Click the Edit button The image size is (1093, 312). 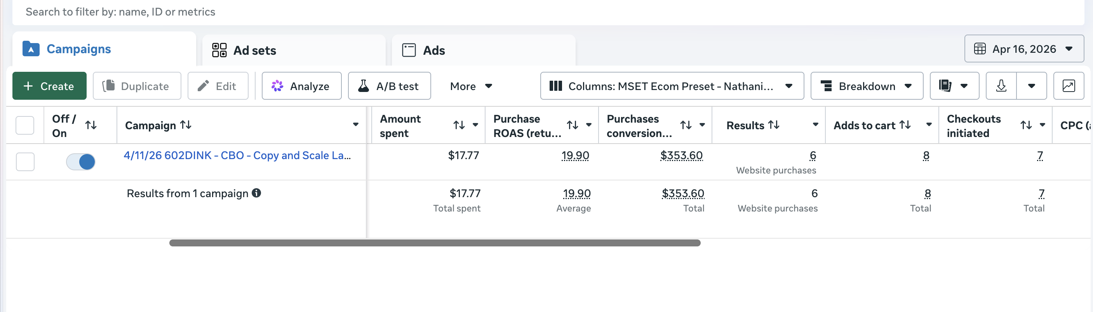218,86
